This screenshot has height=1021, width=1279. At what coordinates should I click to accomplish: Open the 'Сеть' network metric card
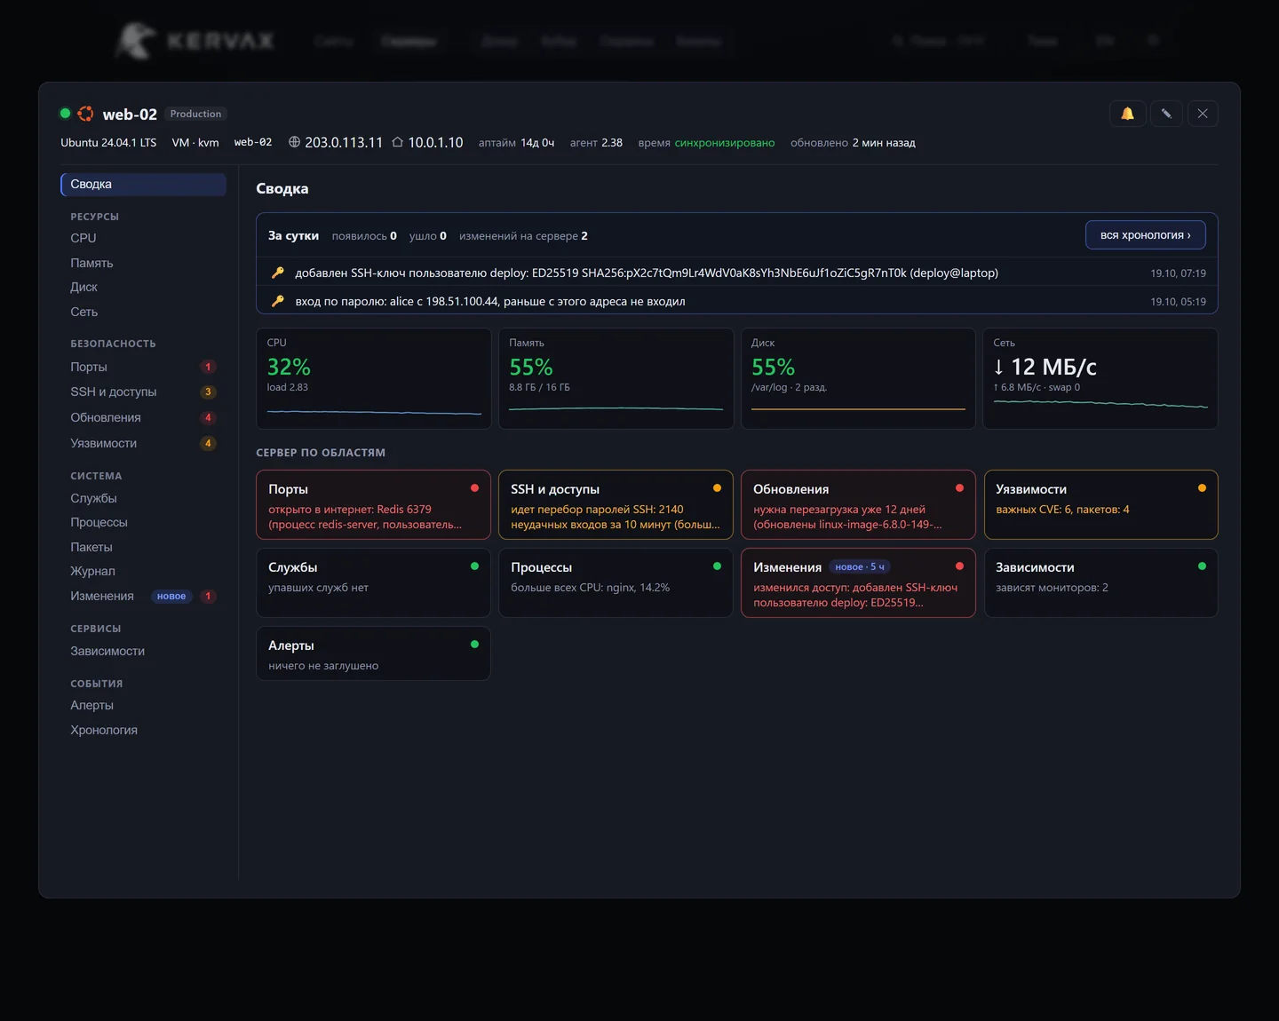click(x=1100, y=379)
